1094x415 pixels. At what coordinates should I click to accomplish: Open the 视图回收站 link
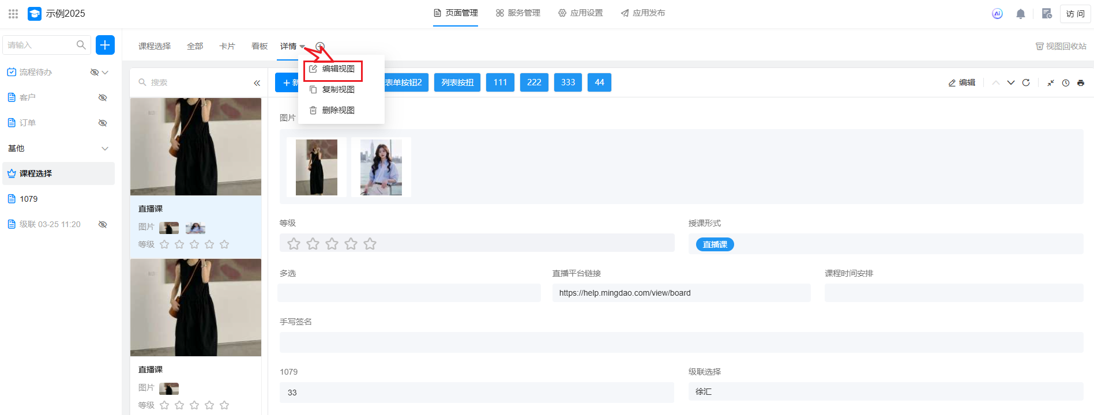[1061, 46]
